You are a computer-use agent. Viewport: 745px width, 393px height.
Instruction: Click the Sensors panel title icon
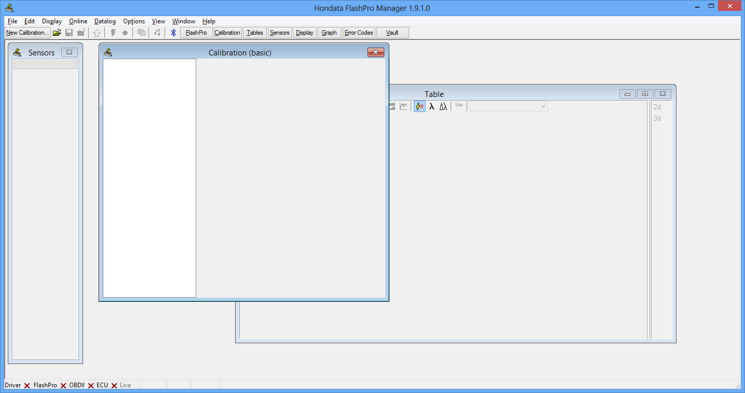click(17, 52)
